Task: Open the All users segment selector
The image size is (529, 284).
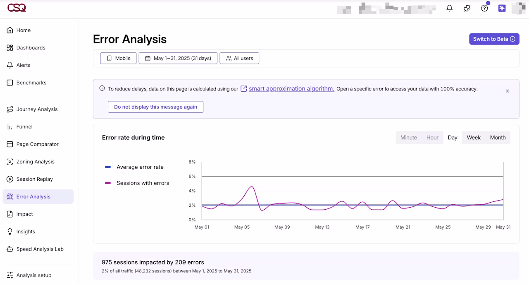Action: click(x=239, y=58)
